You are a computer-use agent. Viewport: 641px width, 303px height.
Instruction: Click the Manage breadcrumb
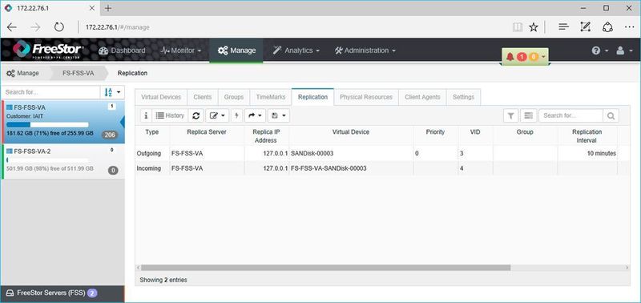(23, 73)
